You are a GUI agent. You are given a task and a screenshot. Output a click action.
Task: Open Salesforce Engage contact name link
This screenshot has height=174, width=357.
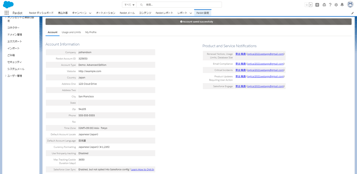point(240,86)
